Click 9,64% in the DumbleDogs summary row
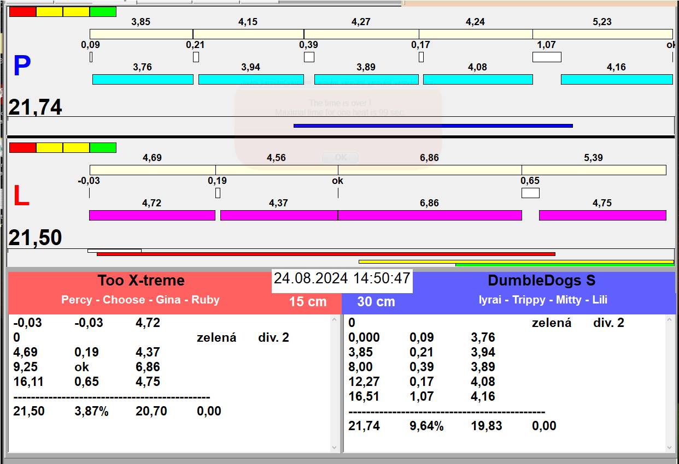This screenshot has width=679, height=464. [426, 426]
